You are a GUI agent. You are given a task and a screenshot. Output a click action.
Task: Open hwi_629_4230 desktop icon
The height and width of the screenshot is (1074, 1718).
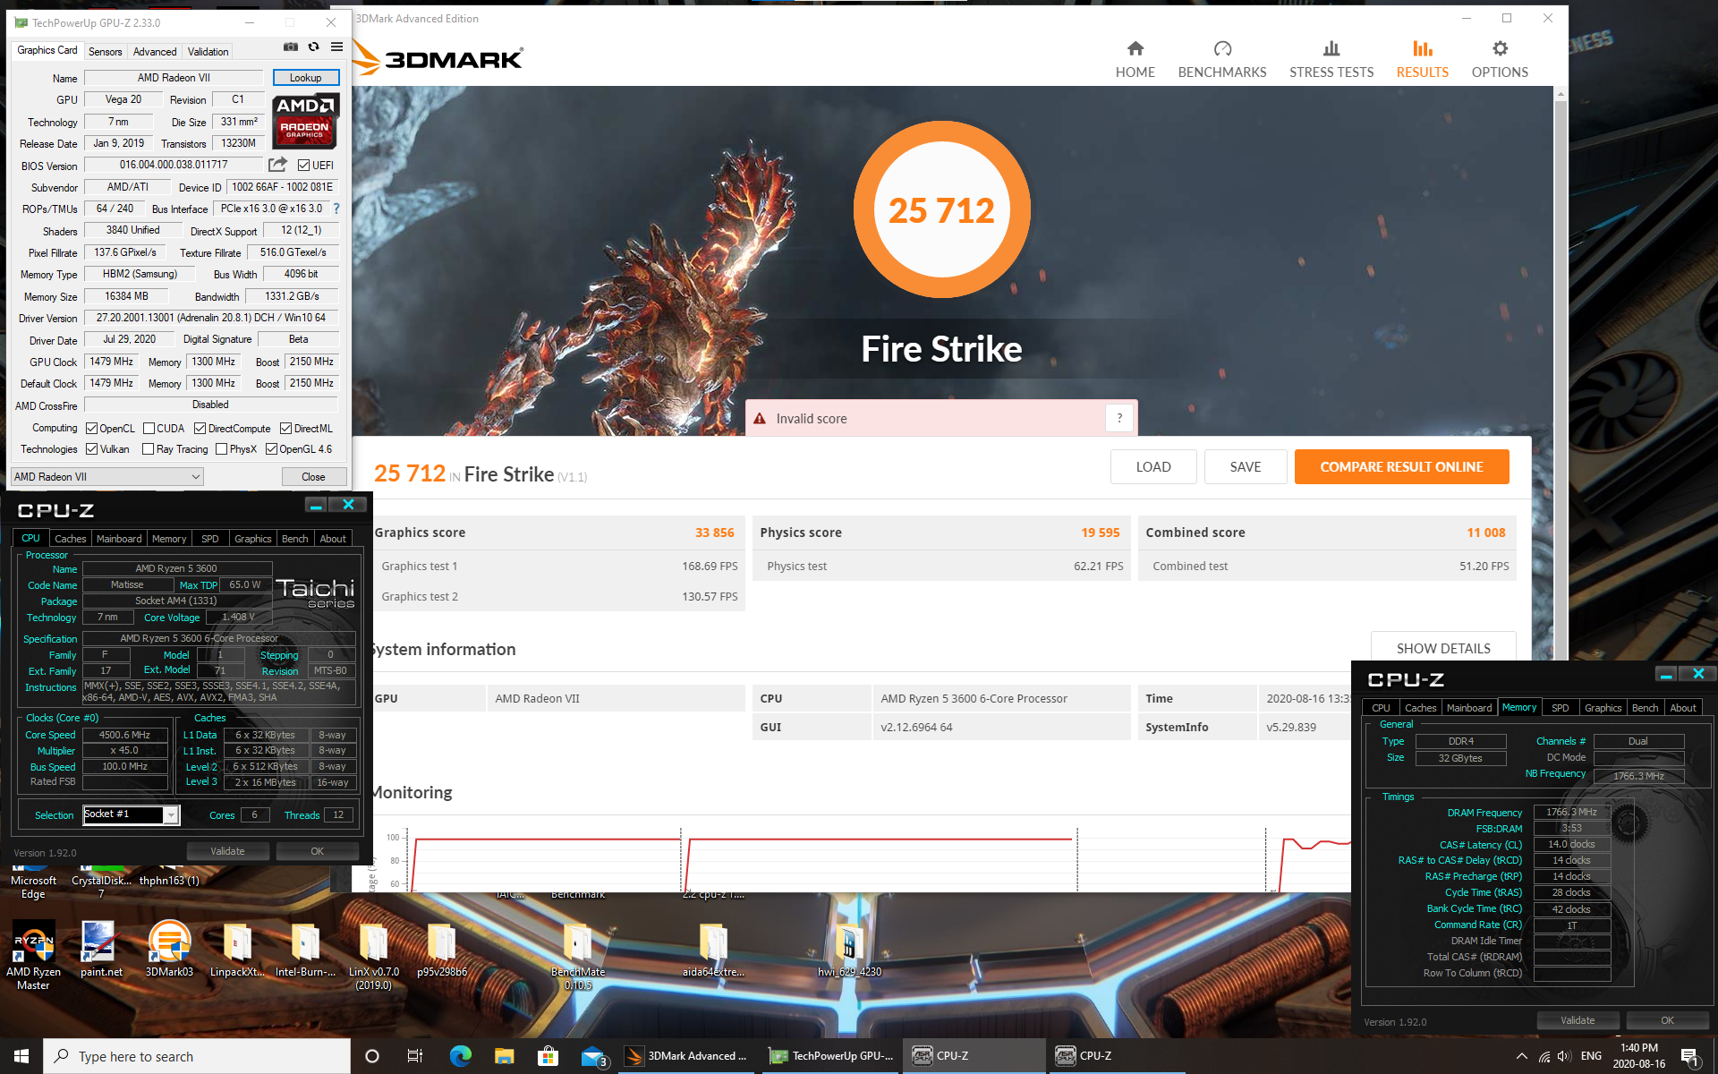(x=849, y=949)
